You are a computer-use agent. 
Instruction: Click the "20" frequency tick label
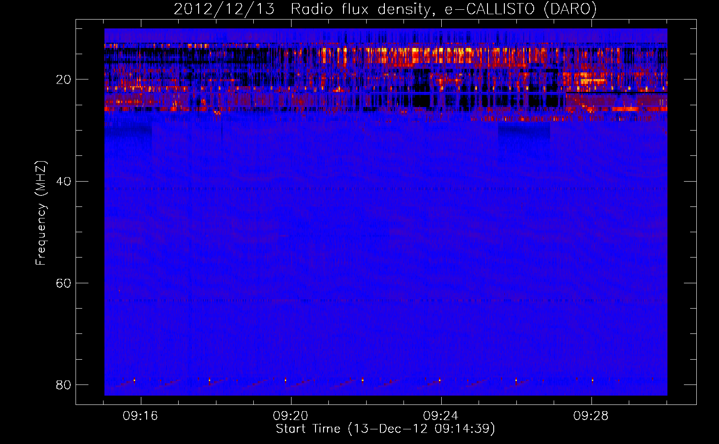coord(64,79)
